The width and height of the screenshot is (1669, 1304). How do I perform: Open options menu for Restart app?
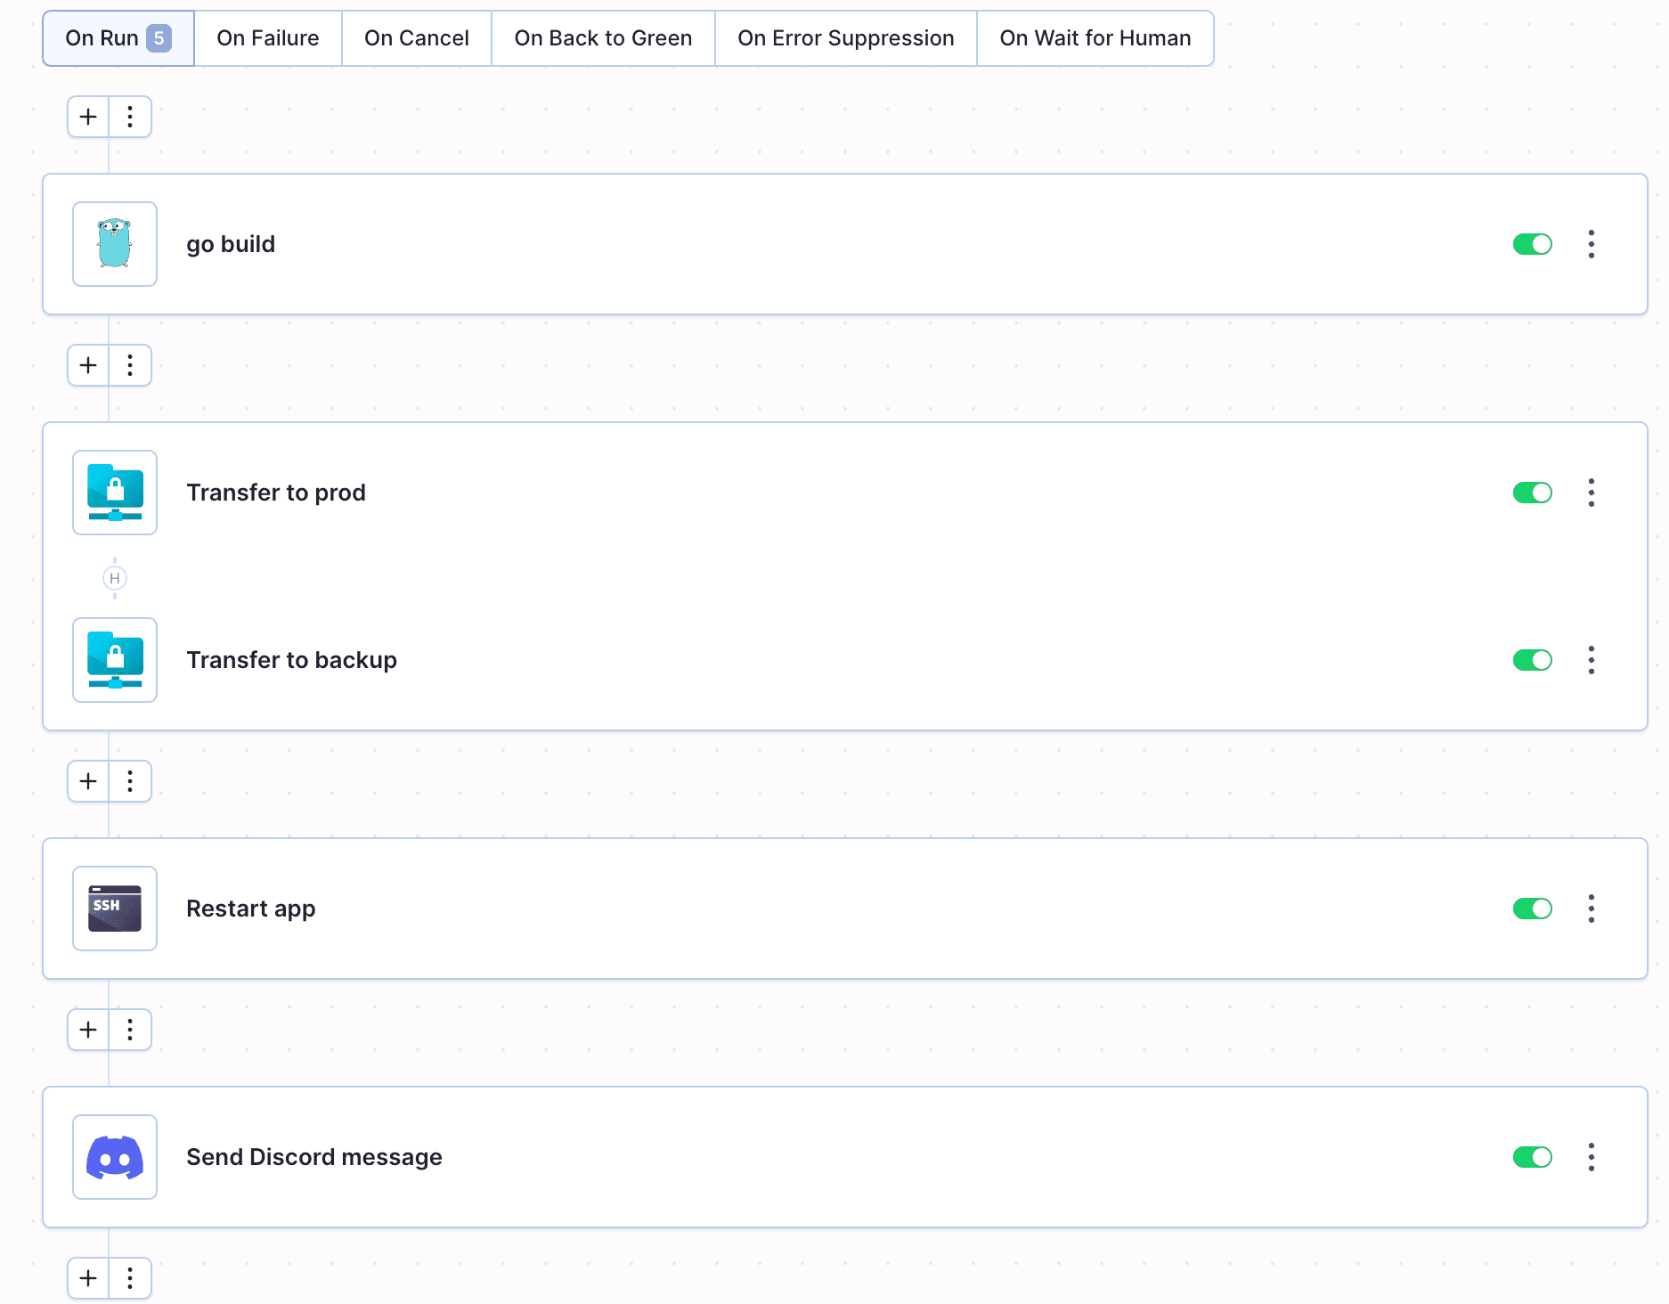click(1591, 908)
